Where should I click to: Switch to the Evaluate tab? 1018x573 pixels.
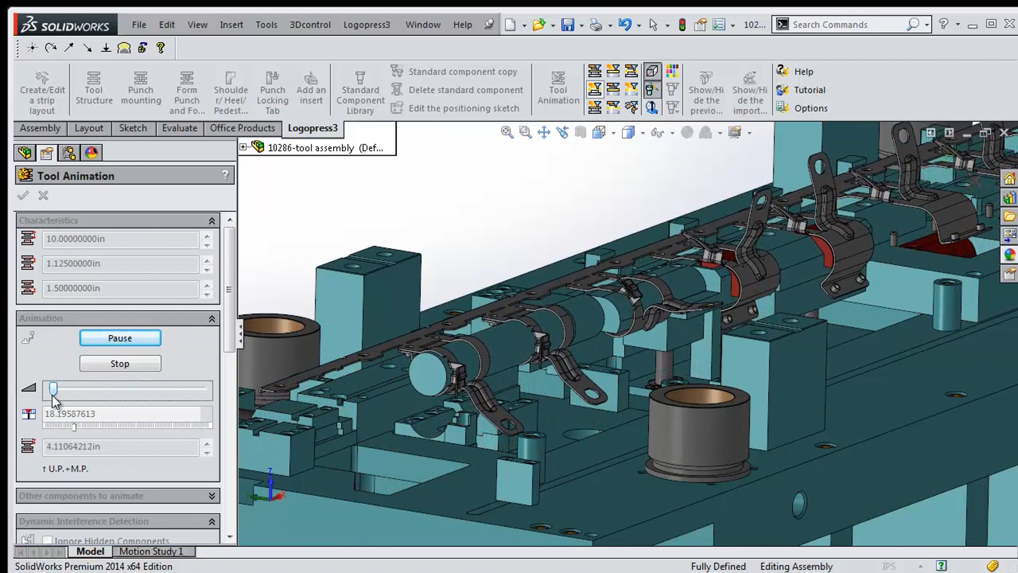coord(179,128)
